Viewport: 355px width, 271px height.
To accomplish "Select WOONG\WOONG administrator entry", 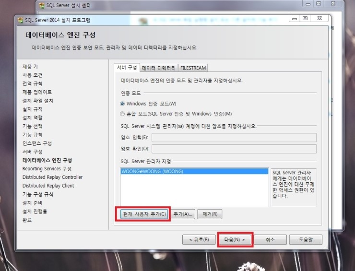I will tap(194, 171).
